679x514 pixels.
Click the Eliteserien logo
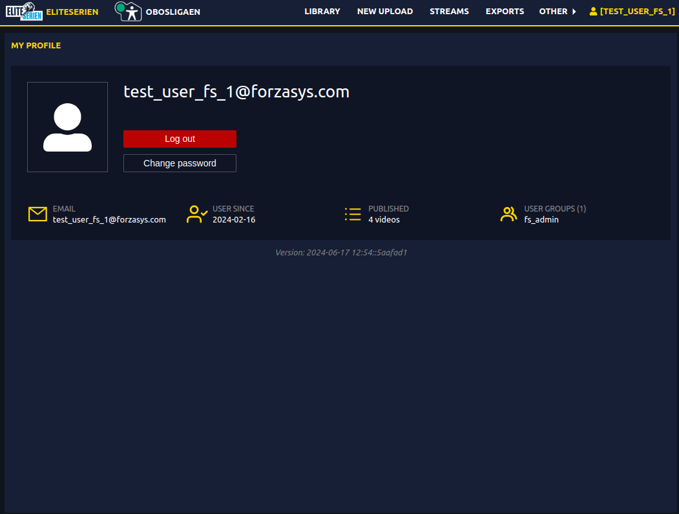click(x=24, y=11)
